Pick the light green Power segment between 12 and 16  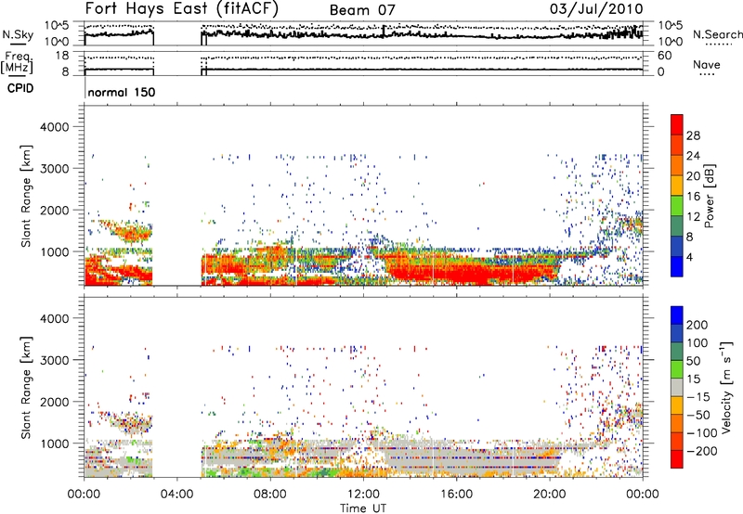(677, 205)
